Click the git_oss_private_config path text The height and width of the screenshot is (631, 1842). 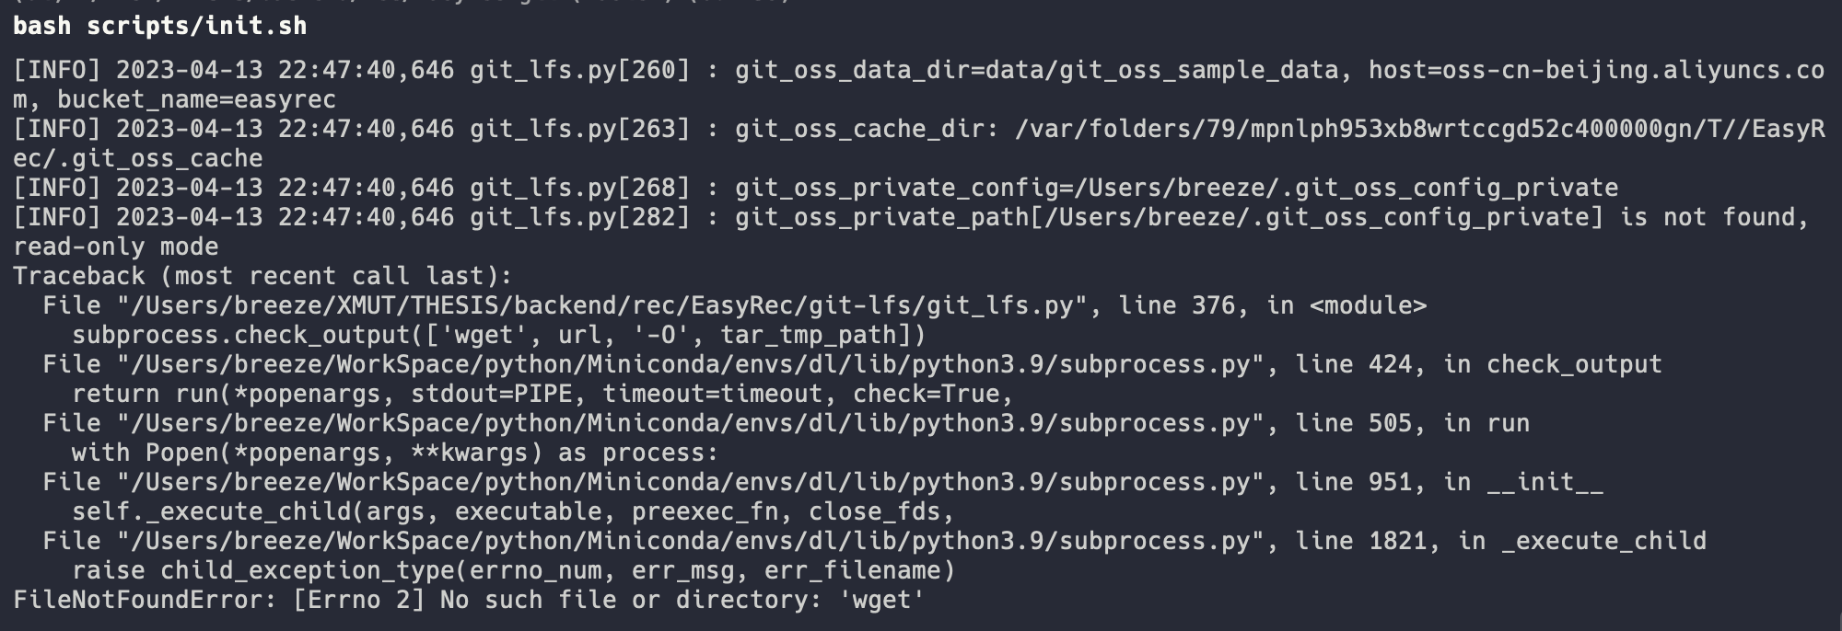point(1176,188)
